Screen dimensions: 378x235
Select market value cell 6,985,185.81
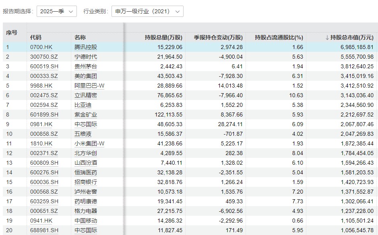357,47
